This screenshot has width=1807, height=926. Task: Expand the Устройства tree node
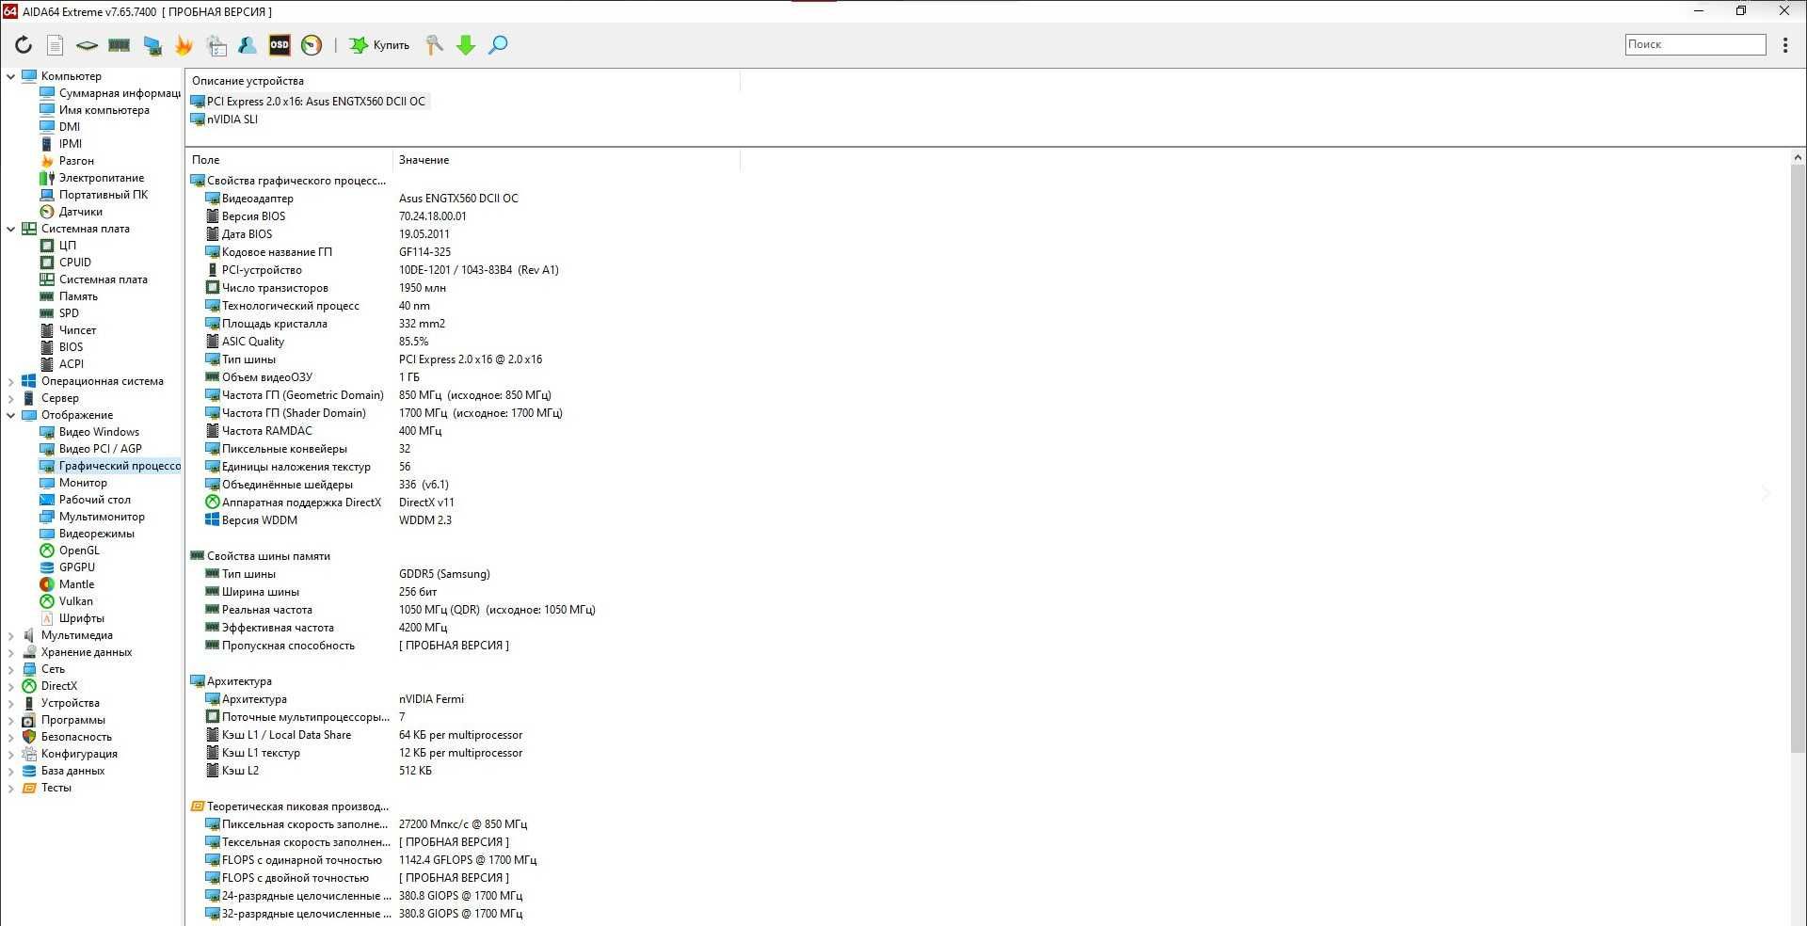pyautogui.click(x=10, y=703)
